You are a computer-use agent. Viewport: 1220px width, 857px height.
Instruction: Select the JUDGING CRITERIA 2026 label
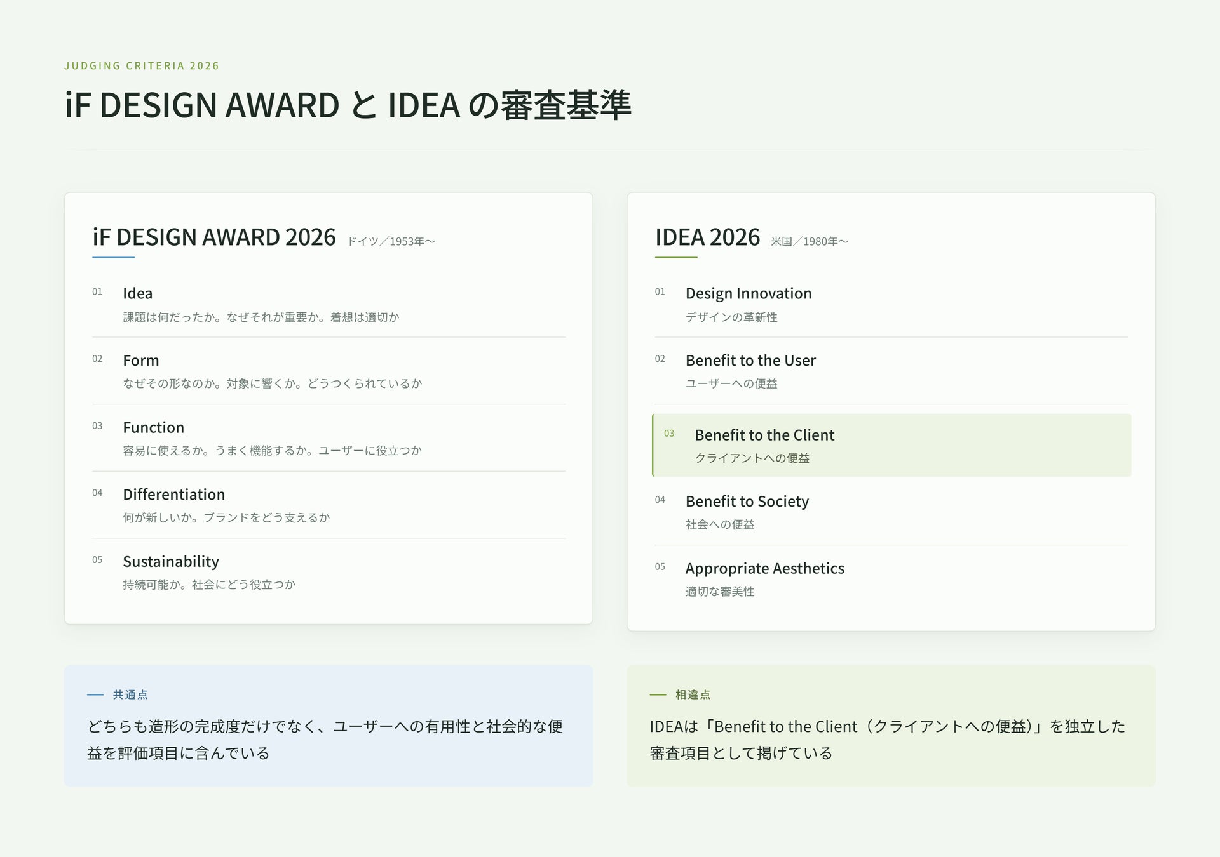pyautogui.click(x=142, y=66)
